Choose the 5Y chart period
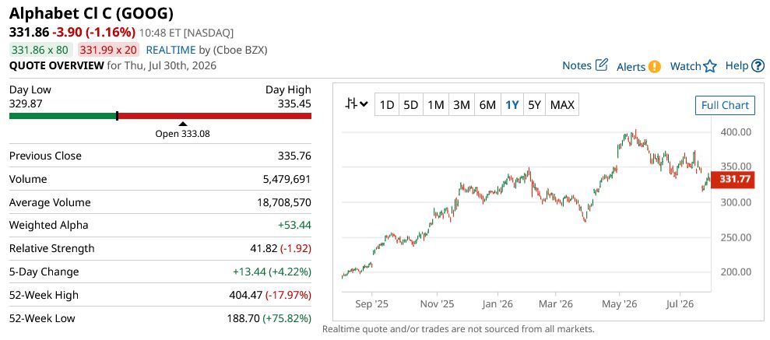This screenshot has width=770, height=340. (534, 104)
